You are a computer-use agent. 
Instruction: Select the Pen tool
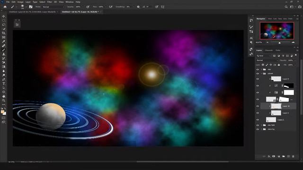(4, 79)
